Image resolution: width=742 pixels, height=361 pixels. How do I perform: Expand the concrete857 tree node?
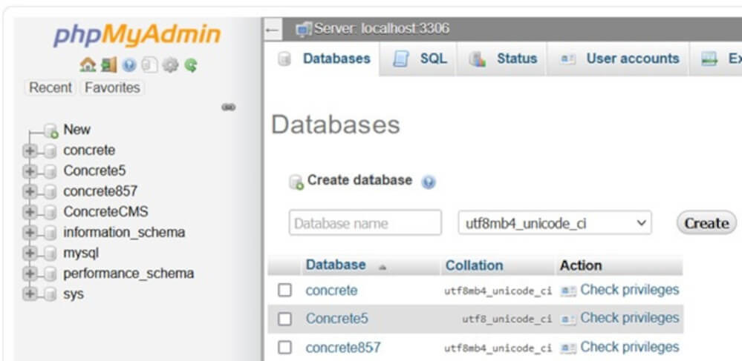[30, 191]
